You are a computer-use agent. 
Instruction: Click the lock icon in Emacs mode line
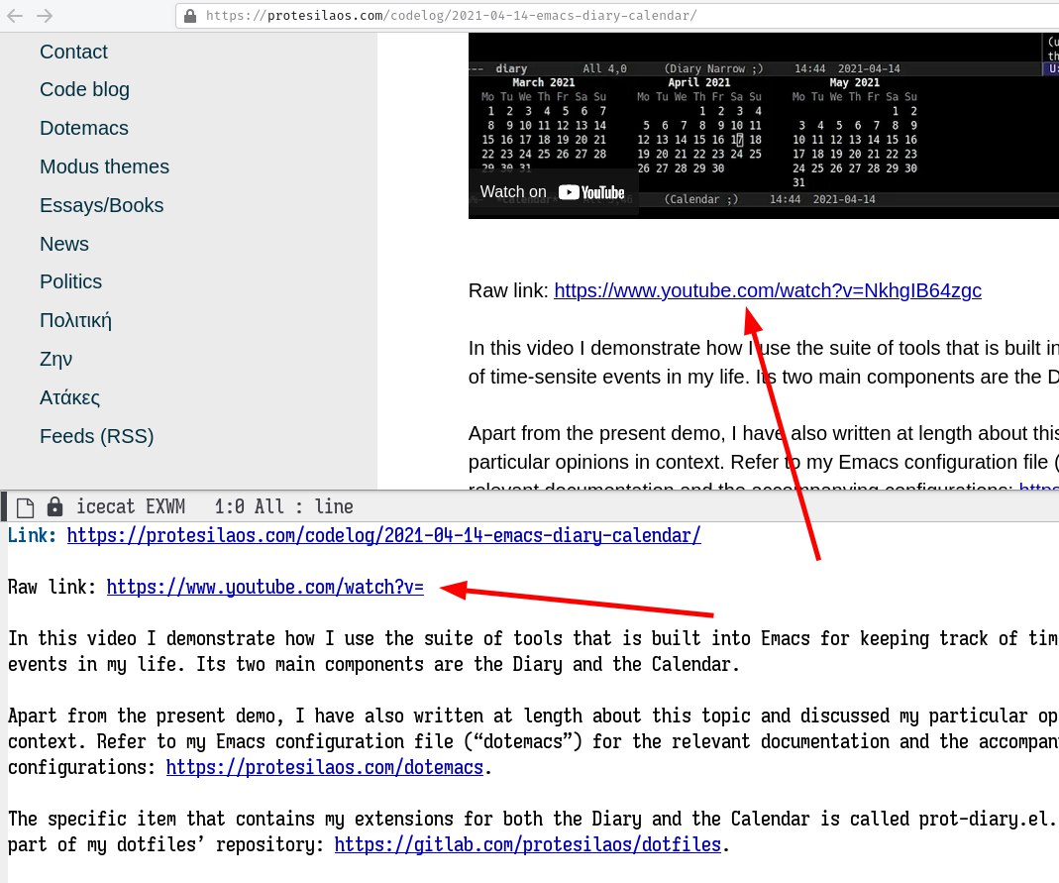click(54, 506)
